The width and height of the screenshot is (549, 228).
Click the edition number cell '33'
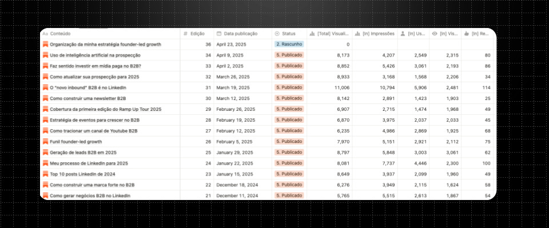pyautogui.click(x=197, y=66)
